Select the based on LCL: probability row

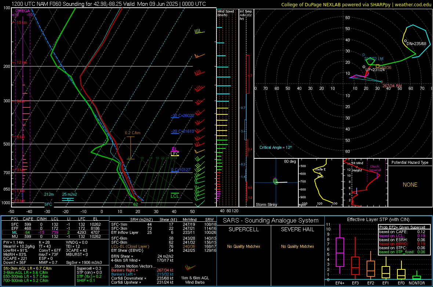[x=402, y=236]
